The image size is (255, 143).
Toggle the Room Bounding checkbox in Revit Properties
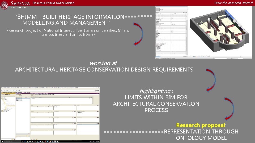pos(171,19)
